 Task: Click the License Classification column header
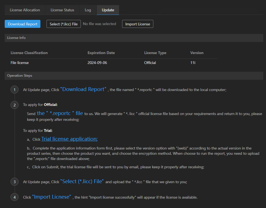[x=29, y=53]
